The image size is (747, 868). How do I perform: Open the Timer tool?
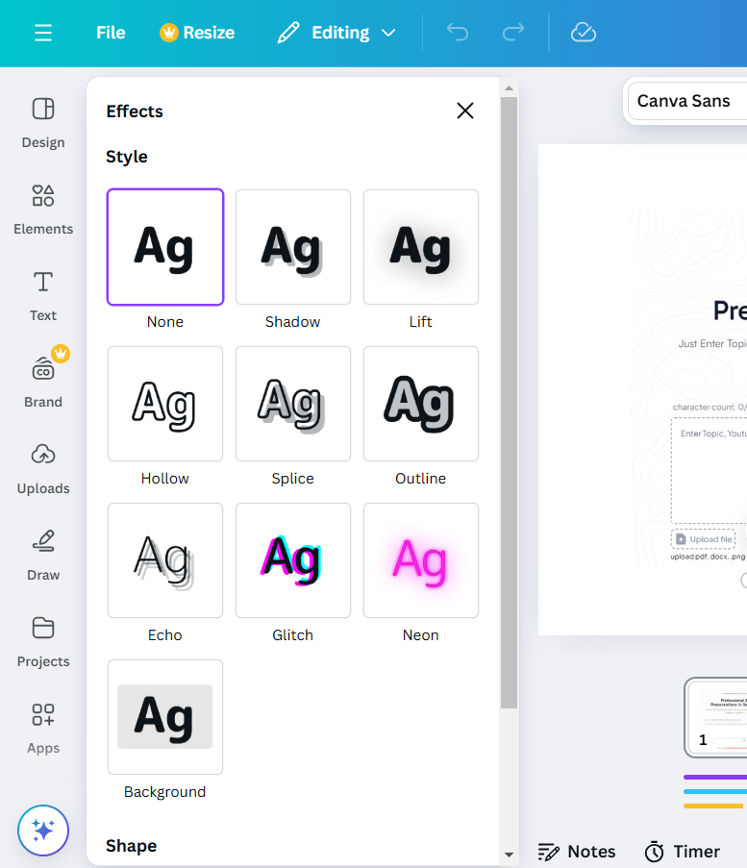tap(683, 852)
